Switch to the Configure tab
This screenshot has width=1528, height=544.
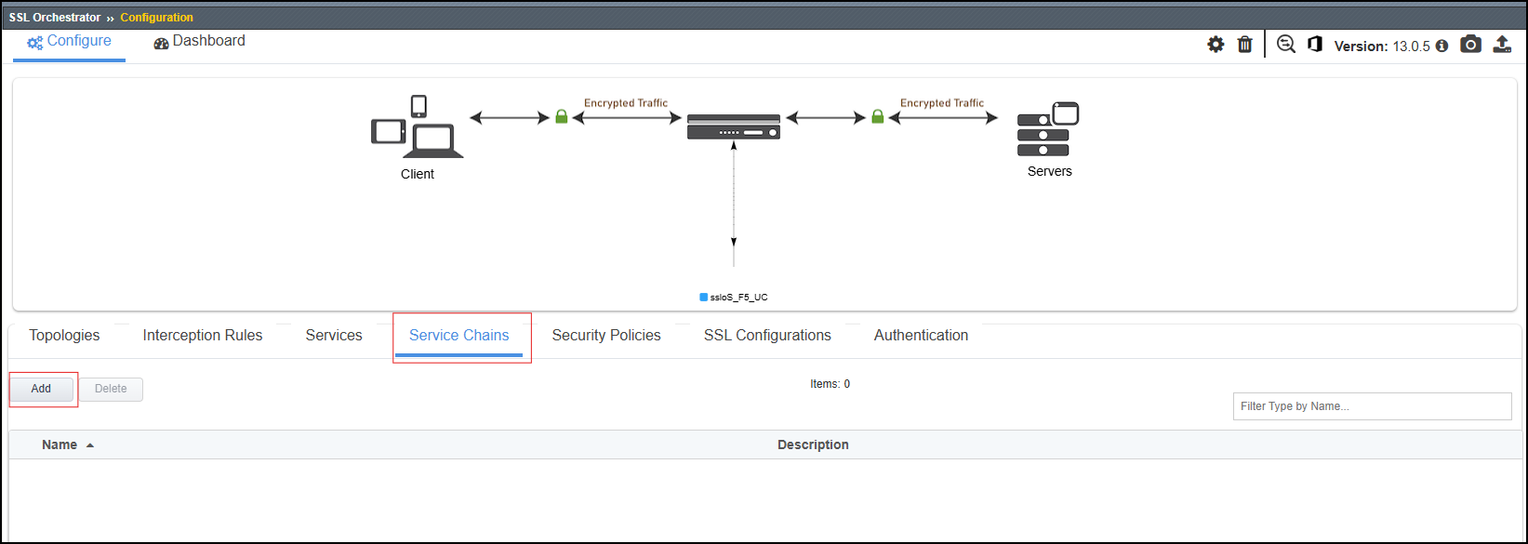click(70, 42)
